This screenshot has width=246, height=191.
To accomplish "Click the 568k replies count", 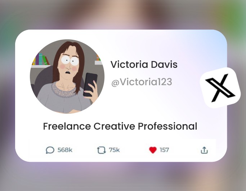I will [65, 150].
